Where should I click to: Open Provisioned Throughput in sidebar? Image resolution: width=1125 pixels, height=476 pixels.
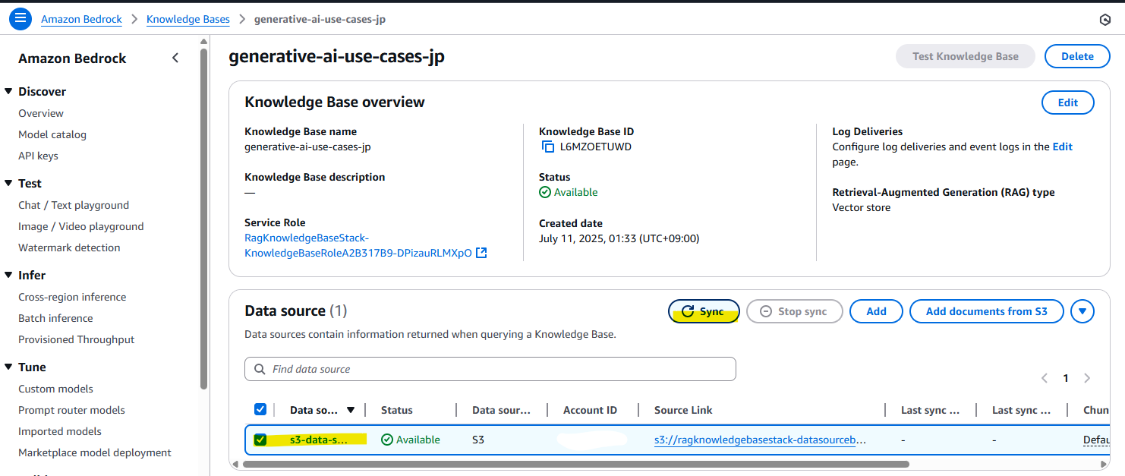(76, 339)
